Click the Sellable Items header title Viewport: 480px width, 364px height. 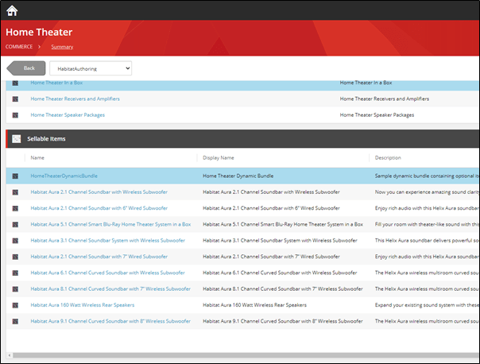tap(46, 138)
